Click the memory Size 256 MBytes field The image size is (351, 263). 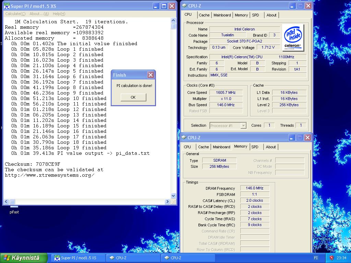click(x=219, y=166)
